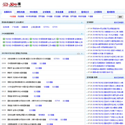Click the 搜索 search button
The image size is (125, 125).
coord(120,17)
